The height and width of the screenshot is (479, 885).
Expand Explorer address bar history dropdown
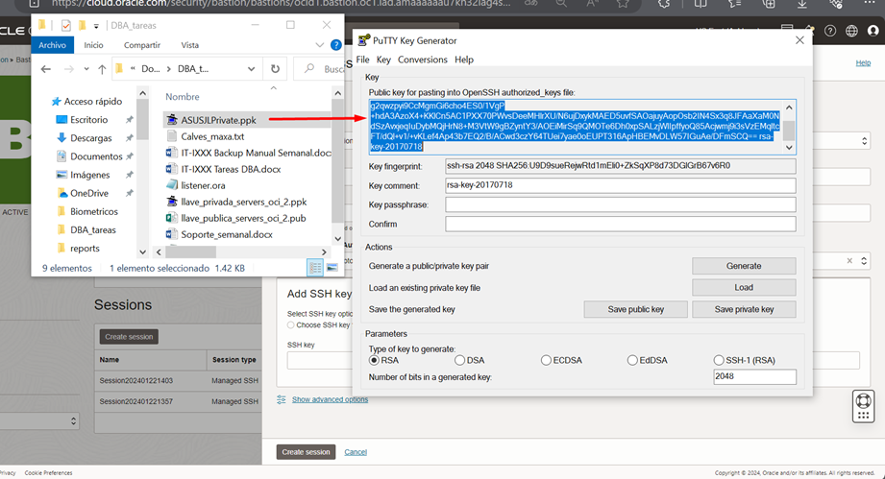point(251,69)
